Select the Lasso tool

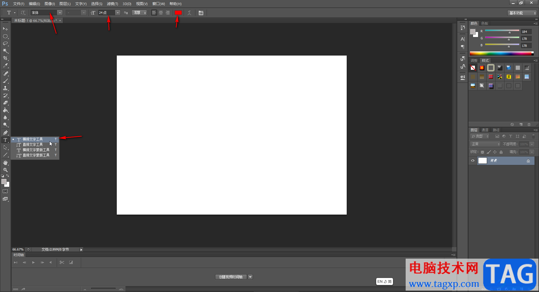(5, 44)
